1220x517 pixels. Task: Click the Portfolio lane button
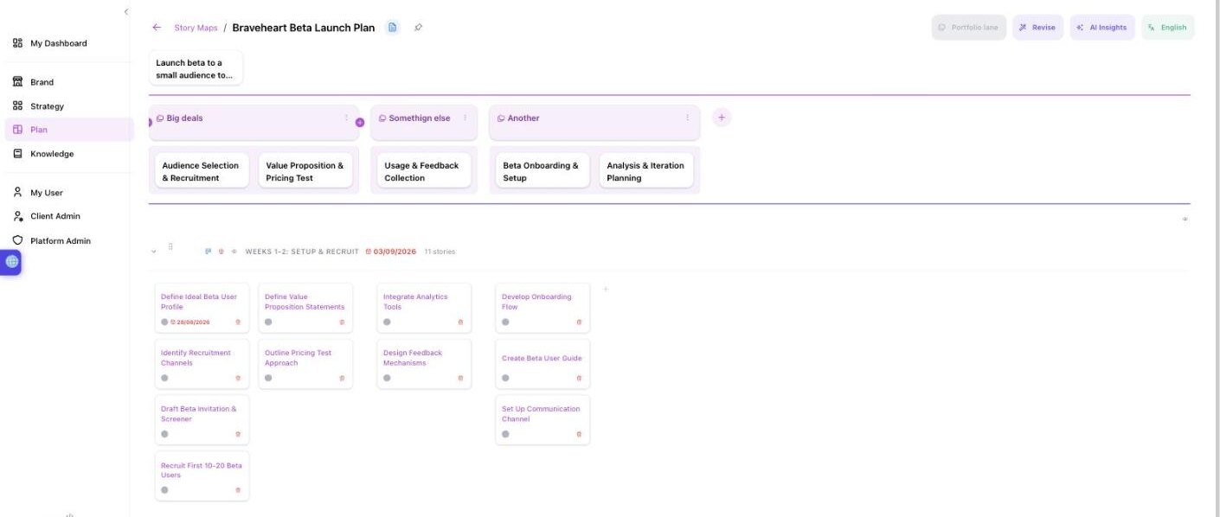969,28
